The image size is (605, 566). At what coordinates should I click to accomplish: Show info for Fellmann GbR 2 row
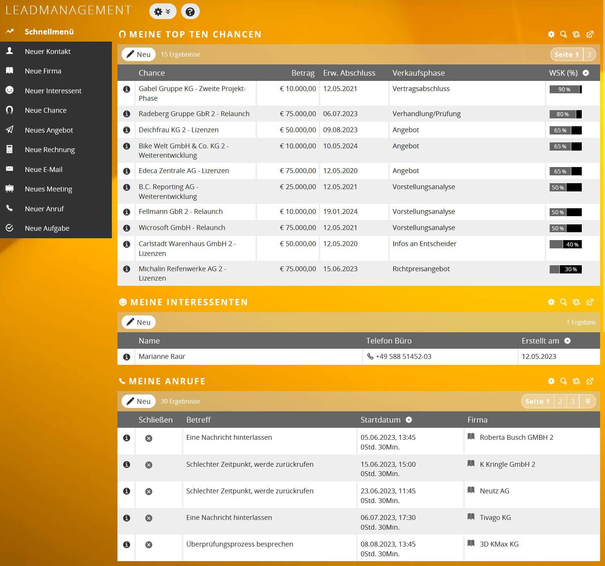pos(127,212)
